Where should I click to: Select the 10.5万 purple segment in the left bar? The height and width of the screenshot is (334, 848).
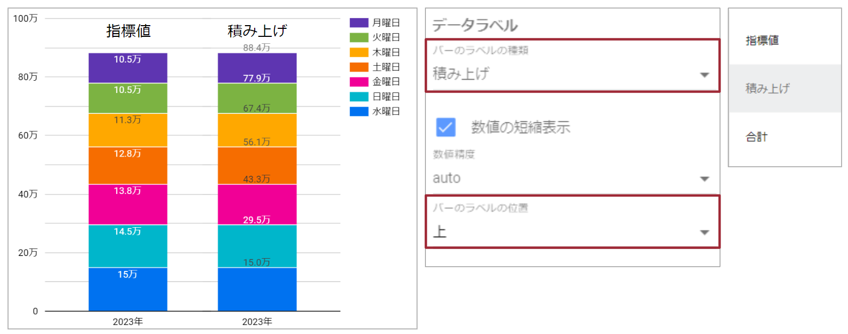pyautogui.click(x=128, y=69)
